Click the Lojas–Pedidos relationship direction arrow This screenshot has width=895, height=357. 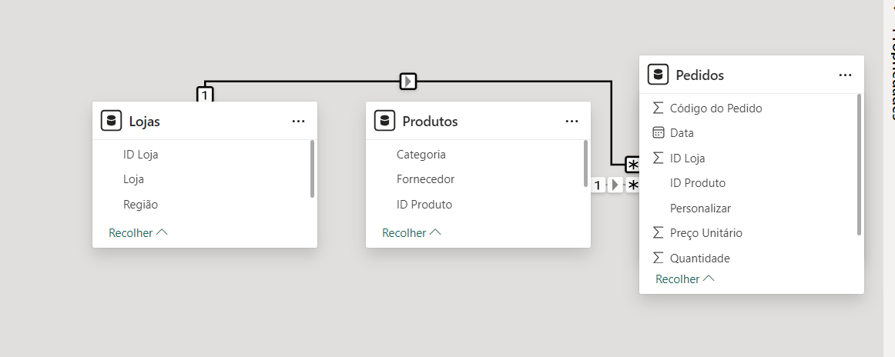[408, 81]
